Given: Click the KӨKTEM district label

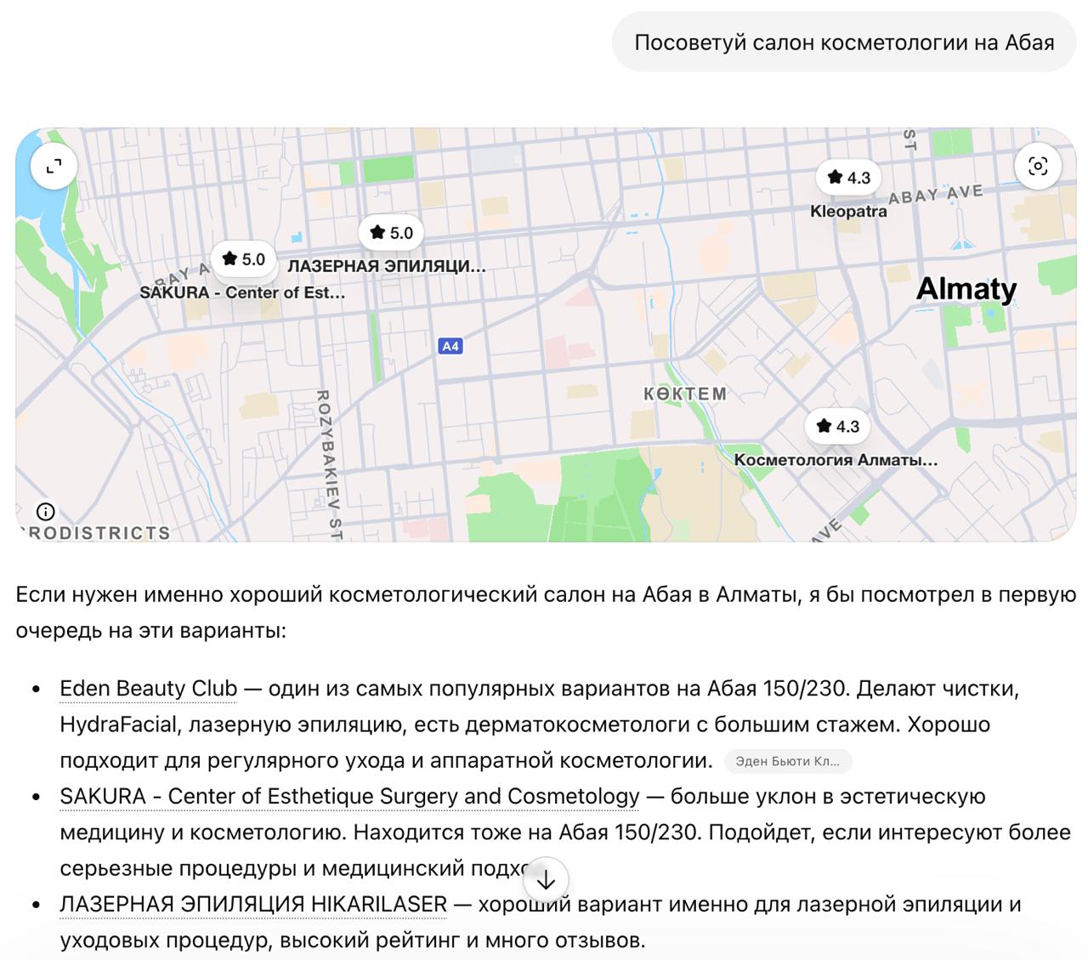Looking at the screenshot, I should pyautogui.click(x=685, y=394).
